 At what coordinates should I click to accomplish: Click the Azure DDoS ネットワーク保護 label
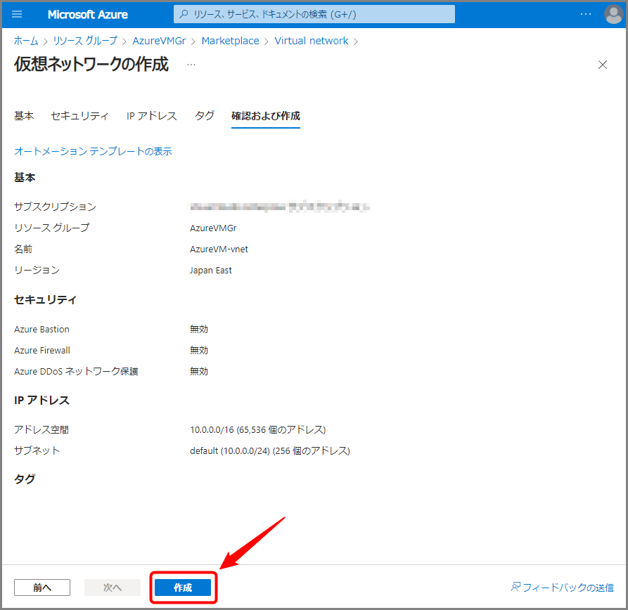[76, 372]
